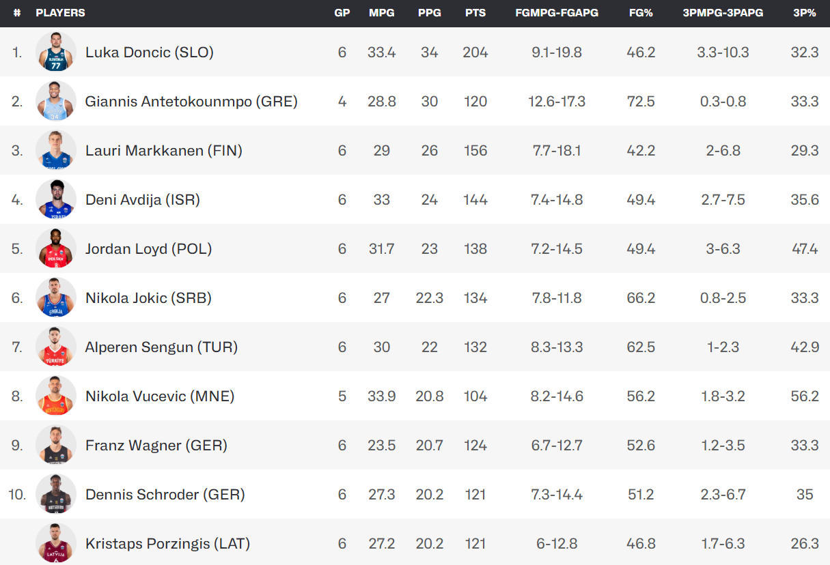Open Nikola Vucevic (MNE) player link
The image size is (830, 565).
coord(160,396)
